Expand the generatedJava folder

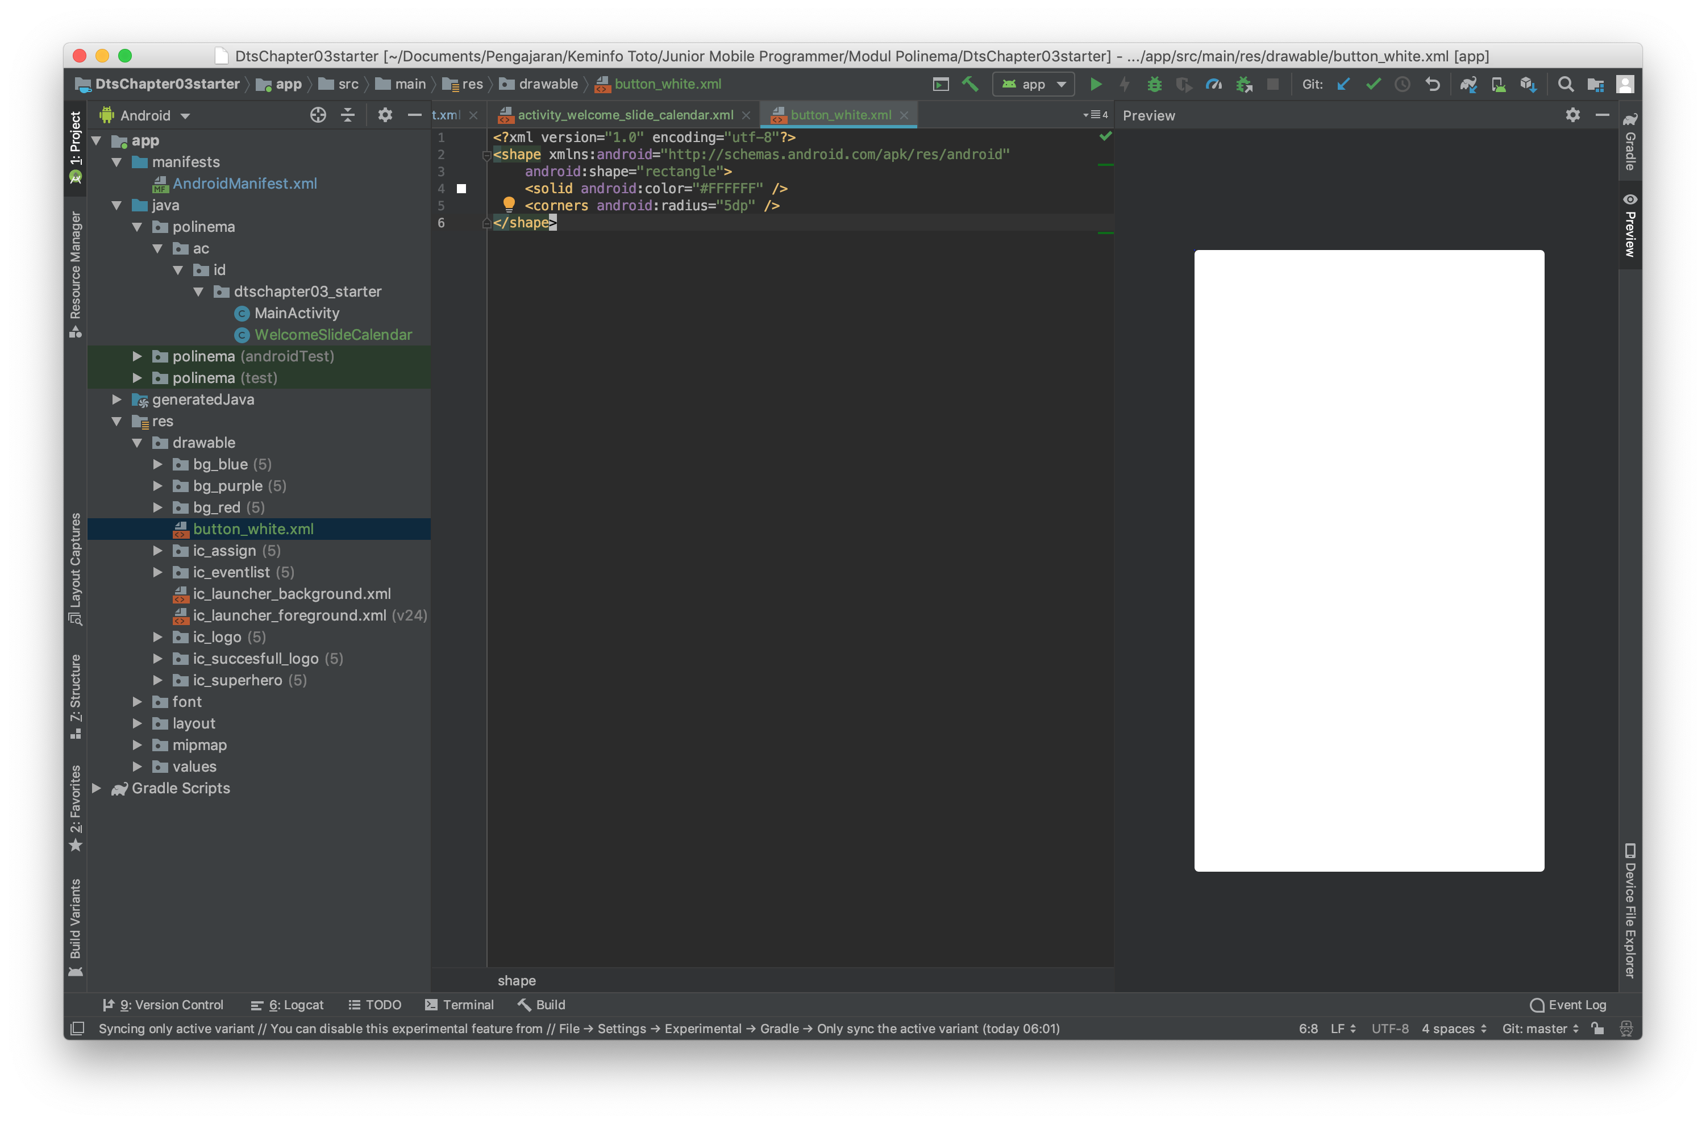click(x=117, y=400)
